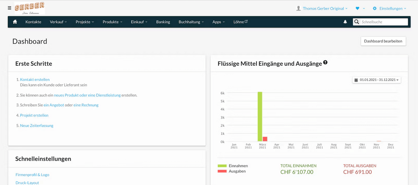Click the help question mark icon
Screen dimensions: 418x185
pos(325,63)
